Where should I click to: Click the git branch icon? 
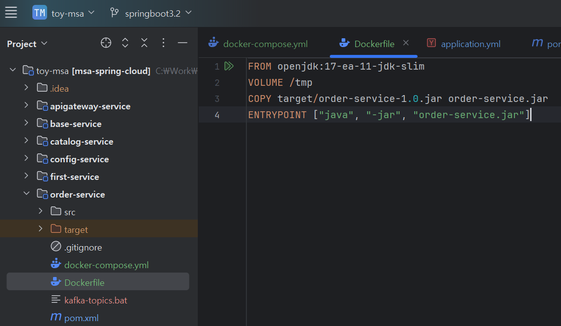point(114,13)
